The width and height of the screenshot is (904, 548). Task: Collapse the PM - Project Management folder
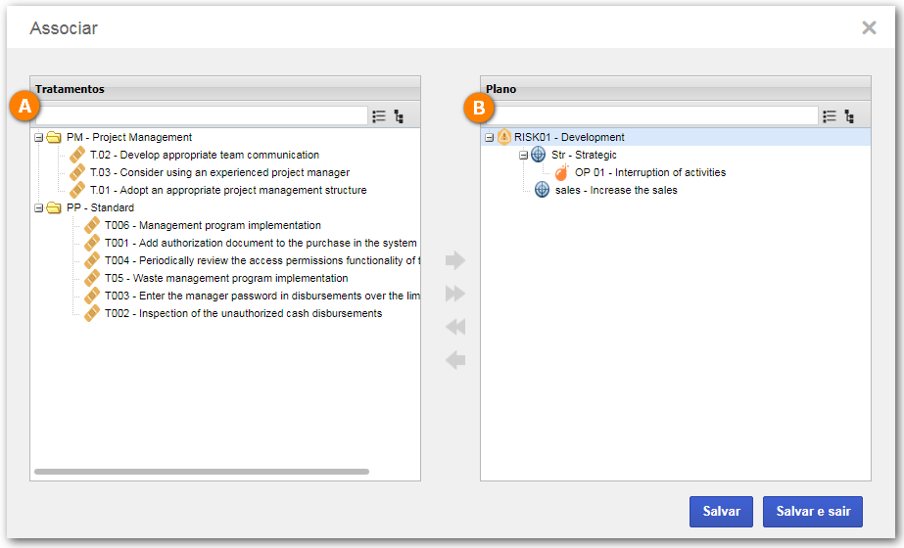38,138
